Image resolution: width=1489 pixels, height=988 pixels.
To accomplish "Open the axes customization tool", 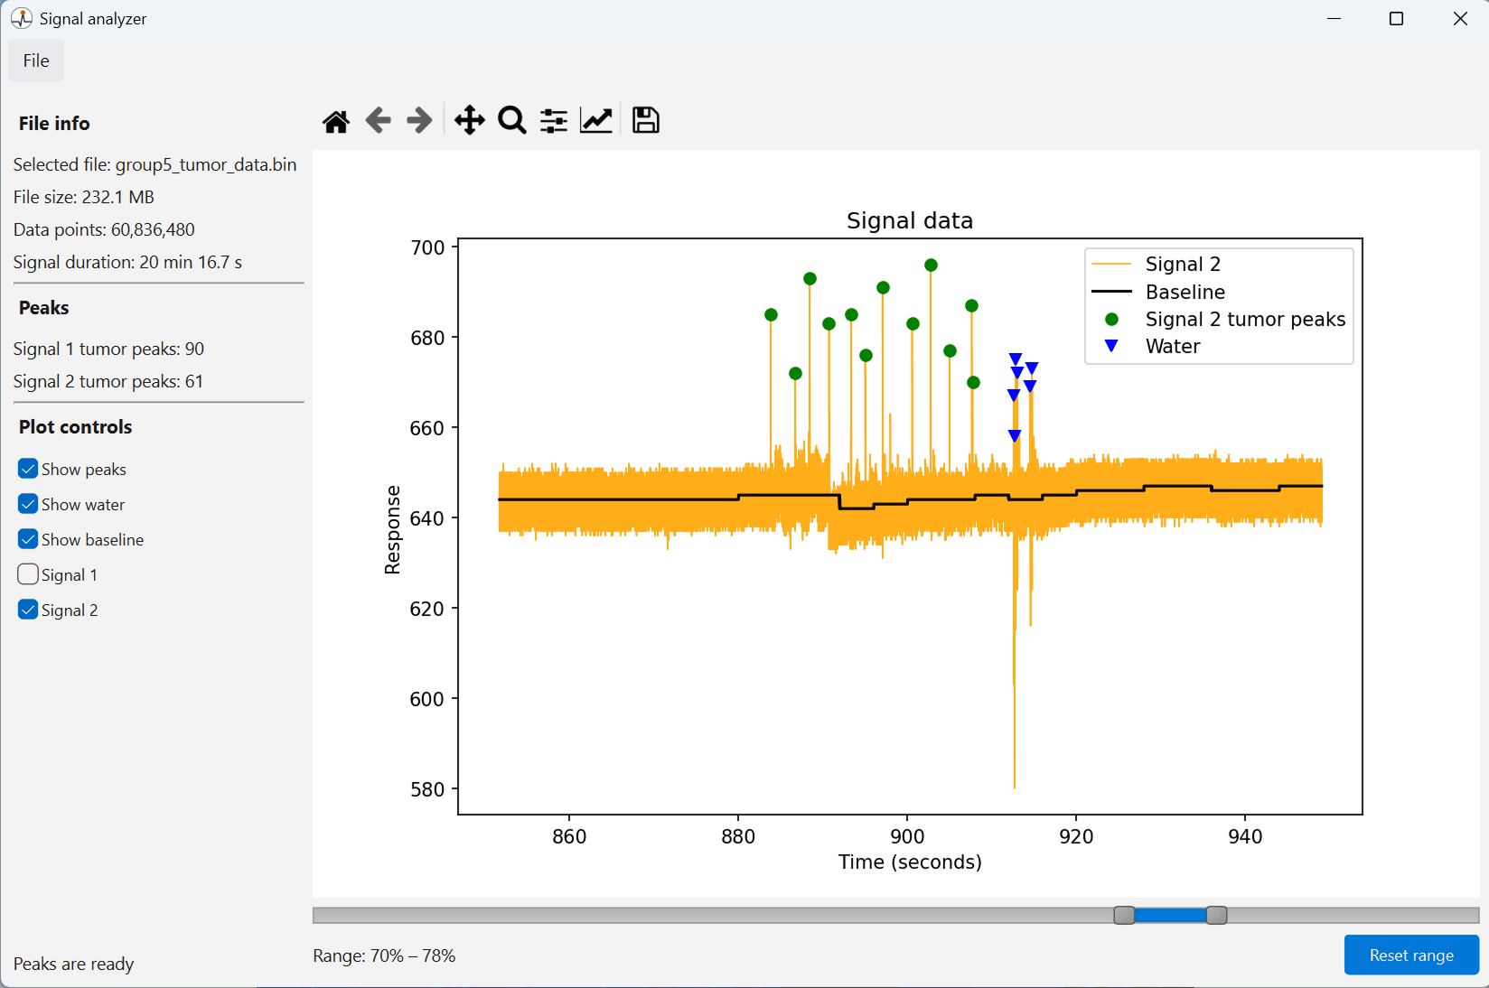I will (596, 120).
